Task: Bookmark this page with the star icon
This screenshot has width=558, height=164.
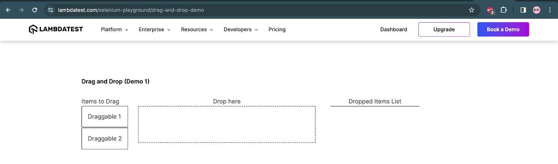Action: [x=472, y=10]
